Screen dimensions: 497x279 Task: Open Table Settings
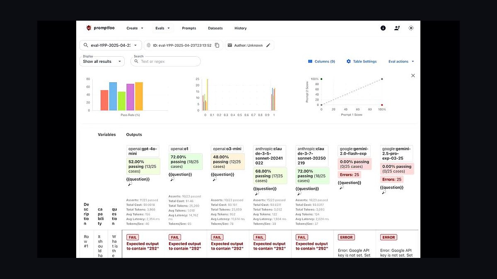[362, 61]
